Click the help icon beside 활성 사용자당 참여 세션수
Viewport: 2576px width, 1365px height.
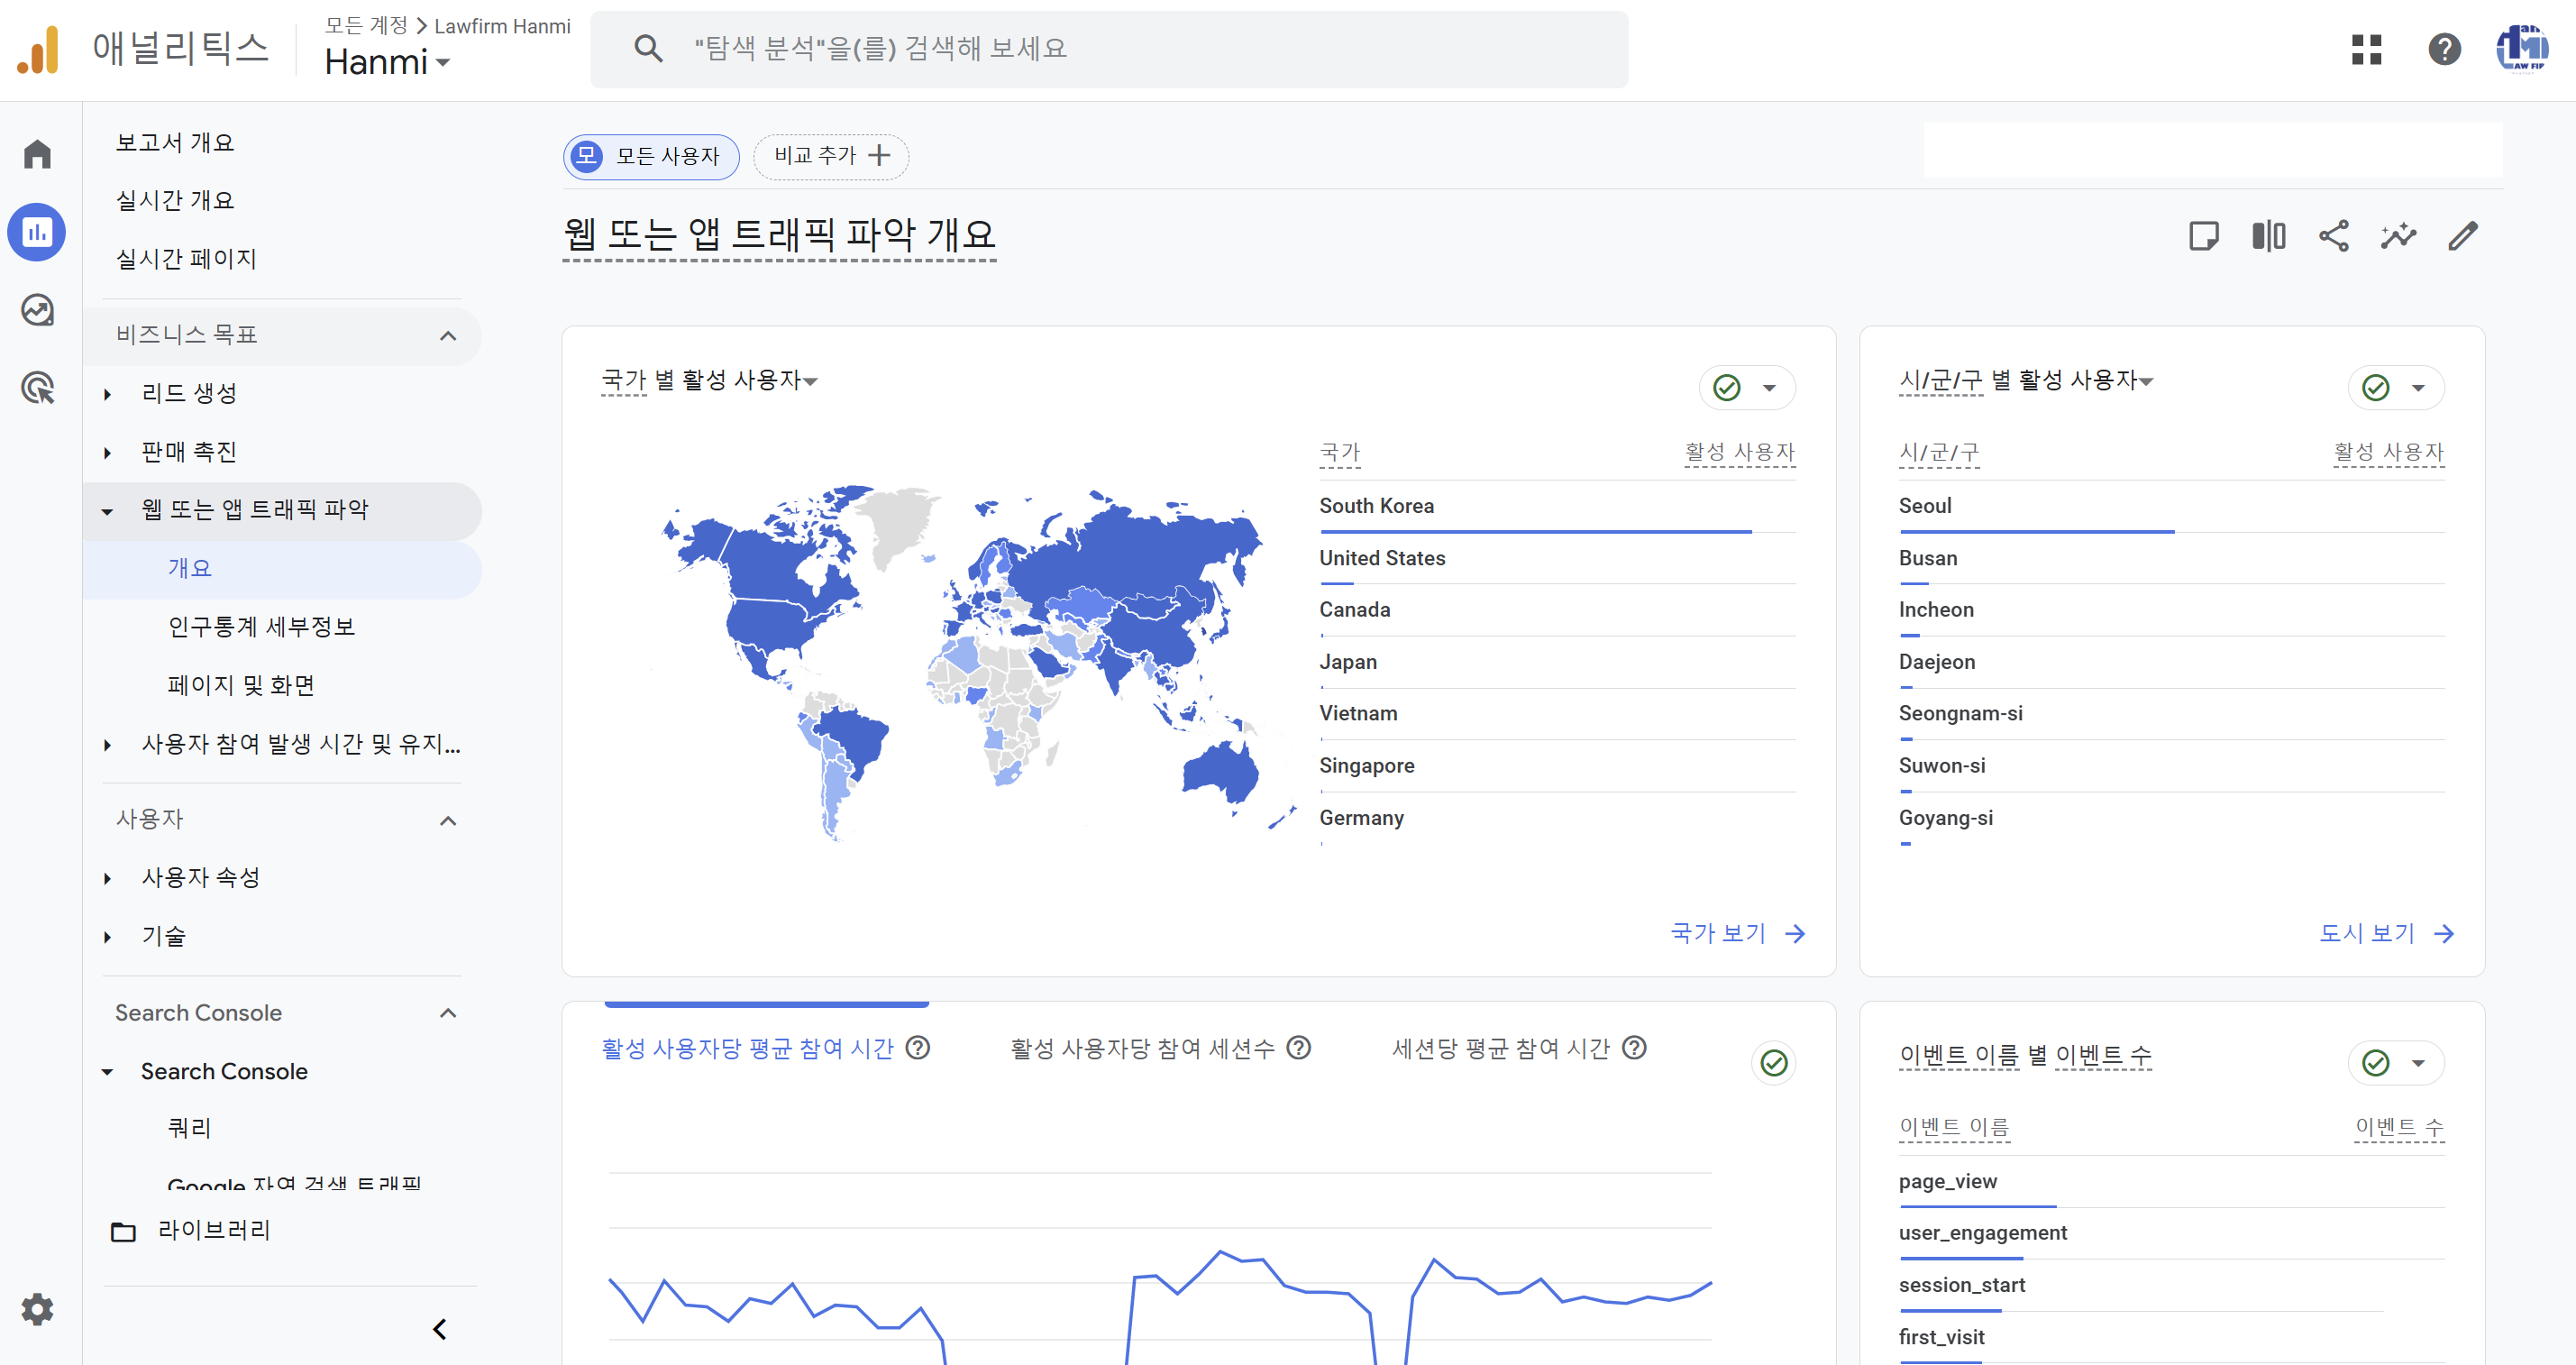pos(1298,1047)
